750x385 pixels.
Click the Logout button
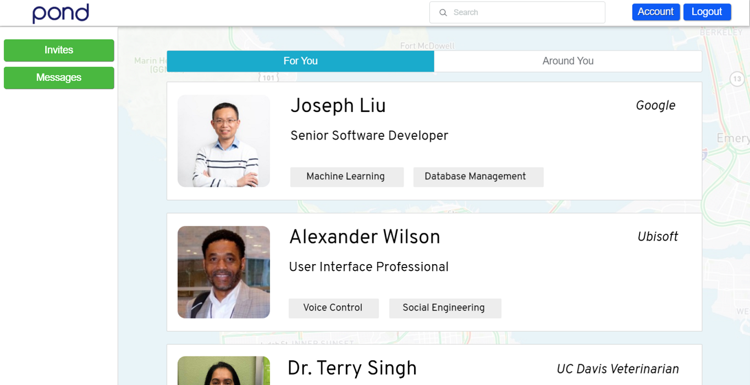click(x=707, y=12)
